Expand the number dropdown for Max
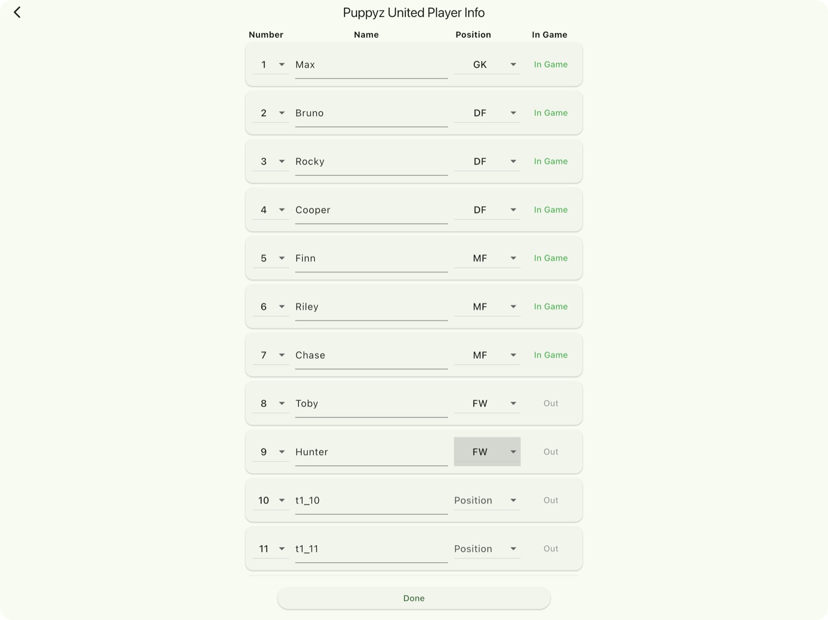The height and width of the screenshot is (620, 828). click(270, 64)
